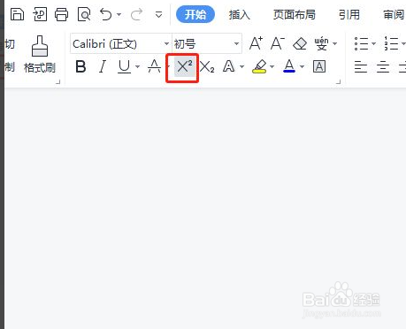
Task: Toggle Strikethrough formatting
Action: coord(154,66)
